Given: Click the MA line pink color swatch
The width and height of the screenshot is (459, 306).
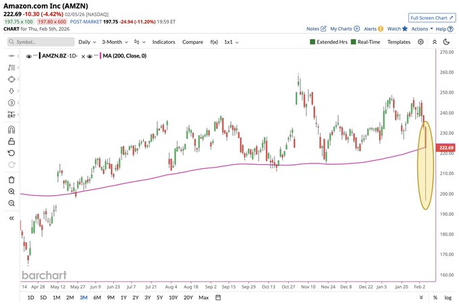Looking at the screenshot, I should click(x=101, y=55).
